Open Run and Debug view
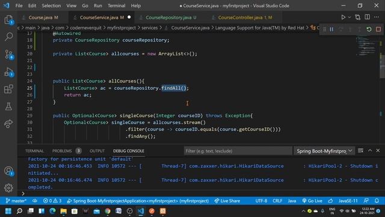The width and height of the screenshot is (385, 217). [8, 72]
